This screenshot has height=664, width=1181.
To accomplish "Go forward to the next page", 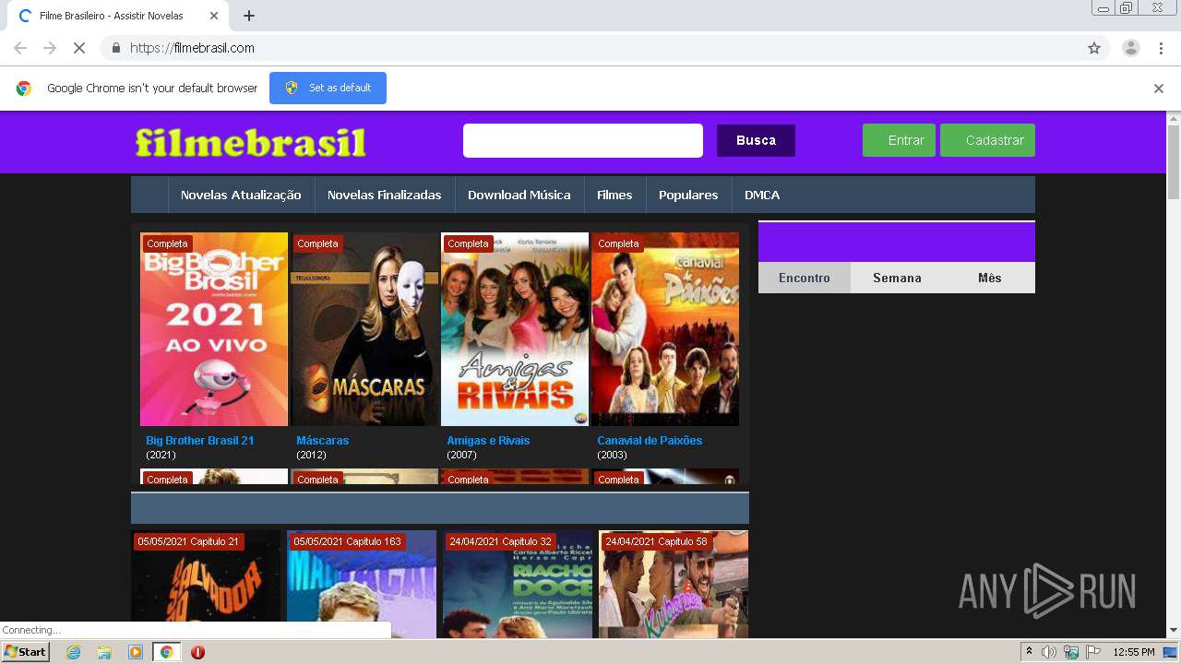I will 50,48.
